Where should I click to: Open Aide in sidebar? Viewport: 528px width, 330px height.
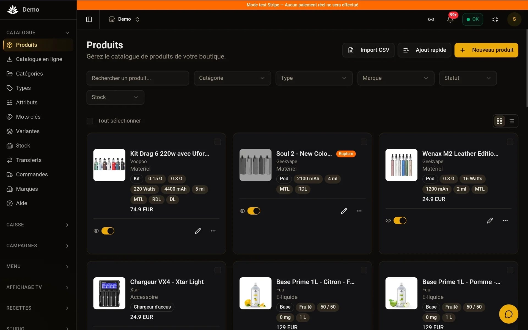38,203
